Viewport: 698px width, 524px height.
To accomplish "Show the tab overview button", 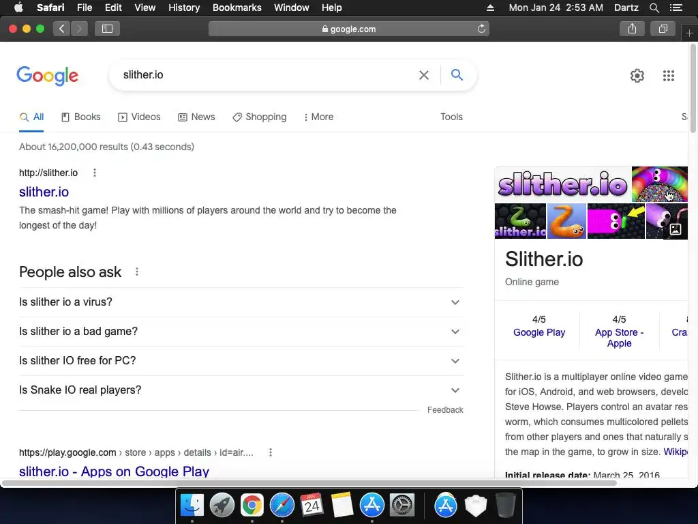I will pos(663,29).
